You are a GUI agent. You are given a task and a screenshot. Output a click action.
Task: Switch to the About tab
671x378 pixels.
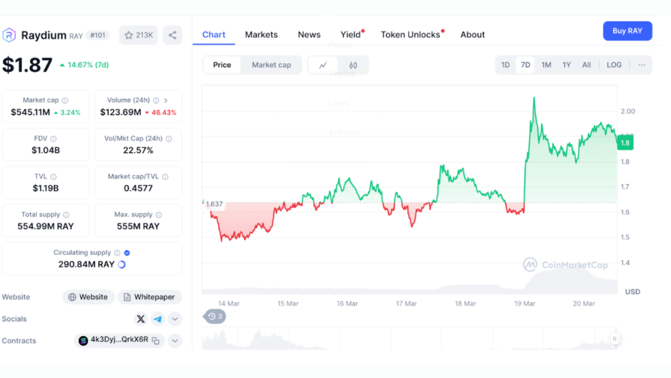point(472,35)
